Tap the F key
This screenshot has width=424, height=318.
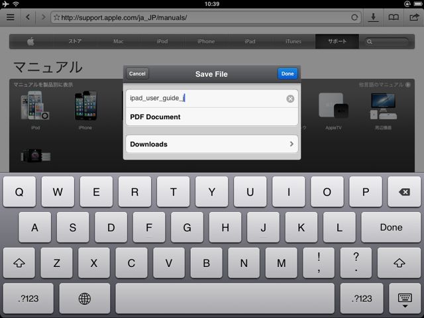pyautogui.click(x=149, y=227)
